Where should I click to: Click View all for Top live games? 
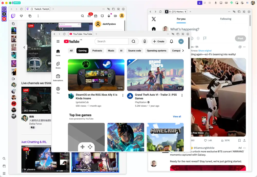click(x=177, y=117)
